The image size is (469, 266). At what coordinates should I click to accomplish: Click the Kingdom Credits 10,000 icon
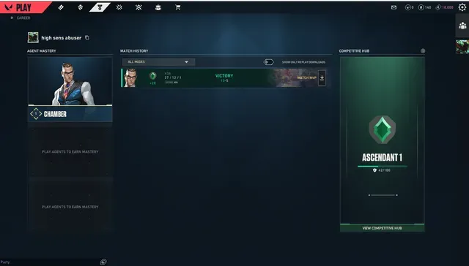438,7
